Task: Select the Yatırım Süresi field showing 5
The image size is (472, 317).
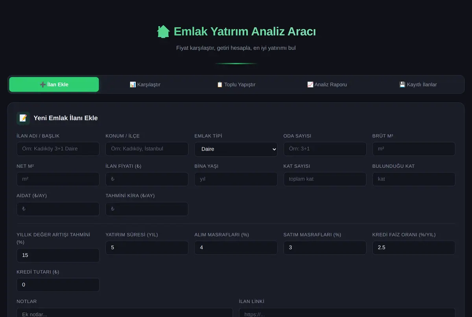Action: [x=147, y=248]
